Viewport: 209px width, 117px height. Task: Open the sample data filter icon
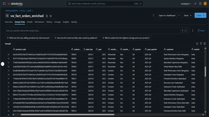[x=201, y=43]
